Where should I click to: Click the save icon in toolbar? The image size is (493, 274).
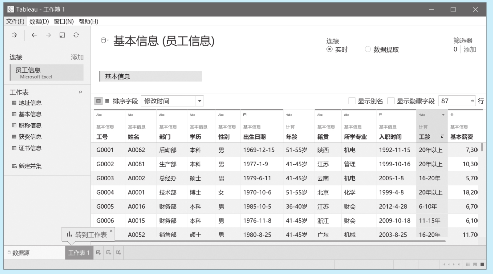coord(62,35)
